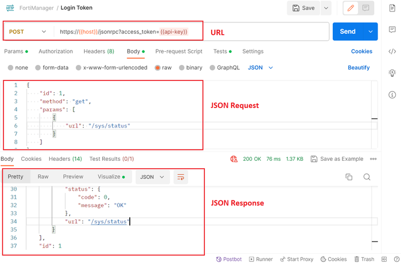Screen dimensions: 401x263
Task: Open the POST method dropdown
Action: (x=28, y=32)
